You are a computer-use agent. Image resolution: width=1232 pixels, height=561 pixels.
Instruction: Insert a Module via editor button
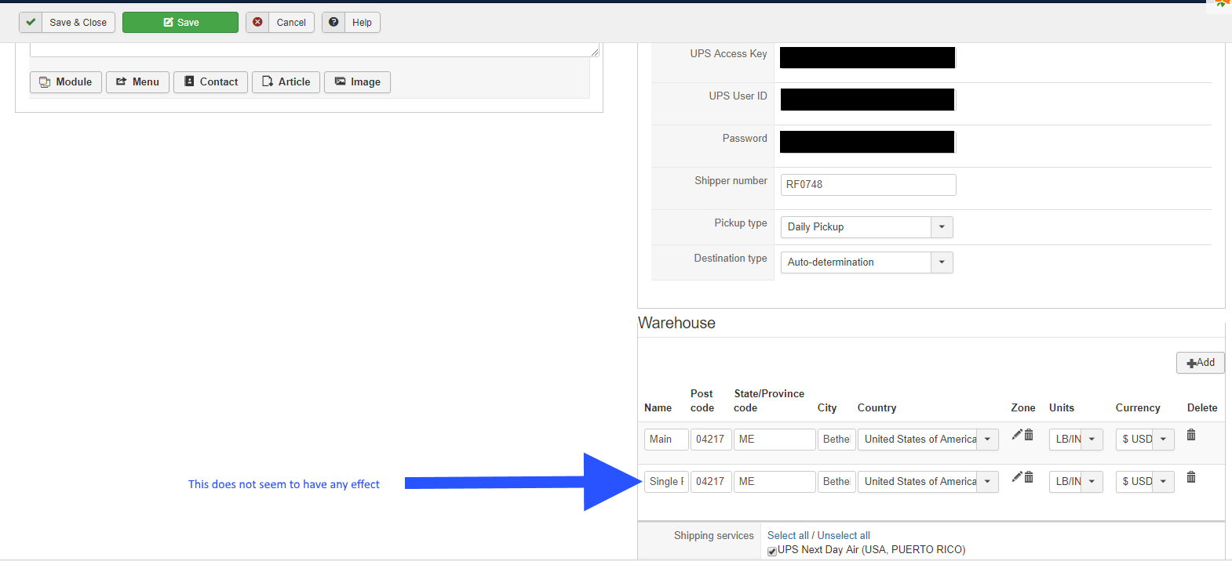pos(66,82)
